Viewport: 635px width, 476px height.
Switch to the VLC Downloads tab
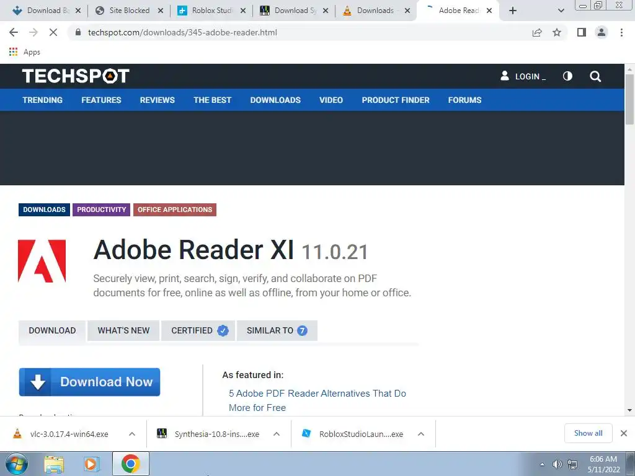tap(375, 11)
